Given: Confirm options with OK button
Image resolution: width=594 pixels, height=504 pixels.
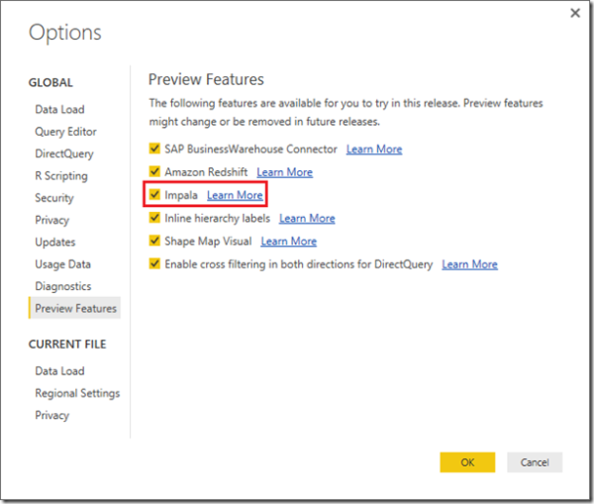Looking at the screenshot, I should 467,462.
